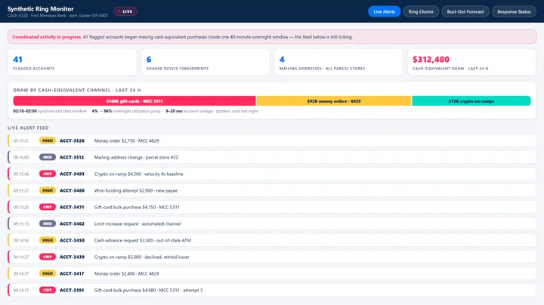Viewport: 544px width, 305px height.
Task: Open the Cash-Equivalent Draw $312,480 card
Action: point(471,63)
